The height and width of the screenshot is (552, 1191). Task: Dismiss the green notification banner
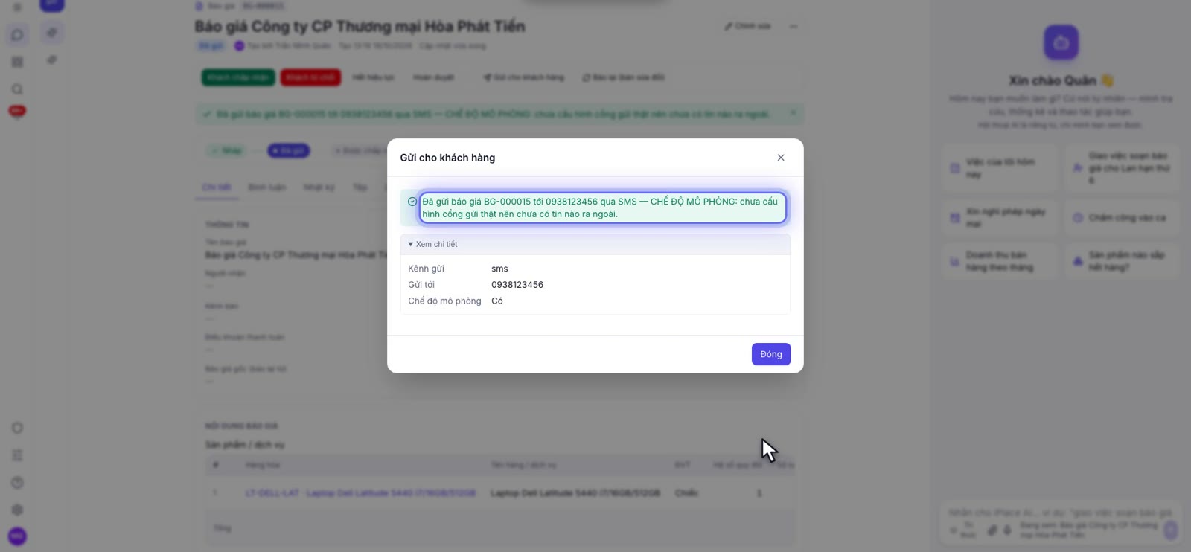[x=794, y=113]
